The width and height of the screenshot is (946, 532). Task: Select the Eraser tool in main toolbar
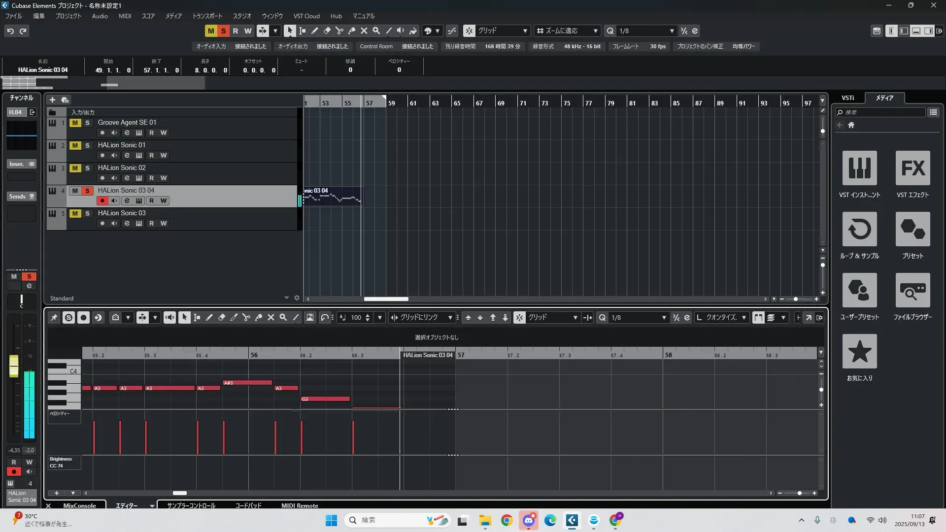point(327,31)
